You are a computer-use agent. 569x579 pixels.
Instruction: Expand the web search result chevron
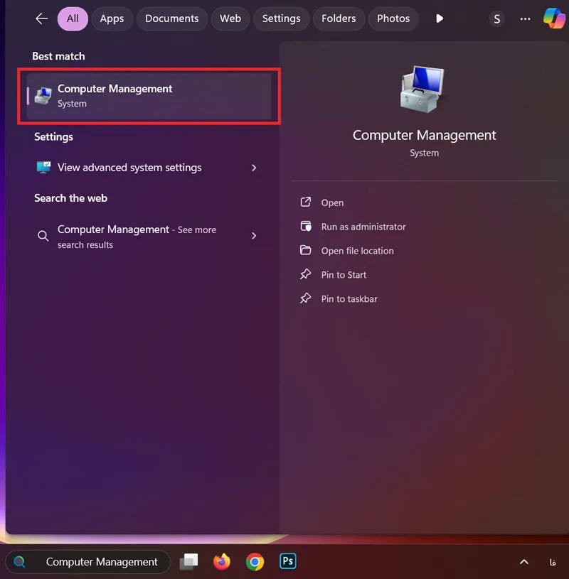tap(254, 236)
